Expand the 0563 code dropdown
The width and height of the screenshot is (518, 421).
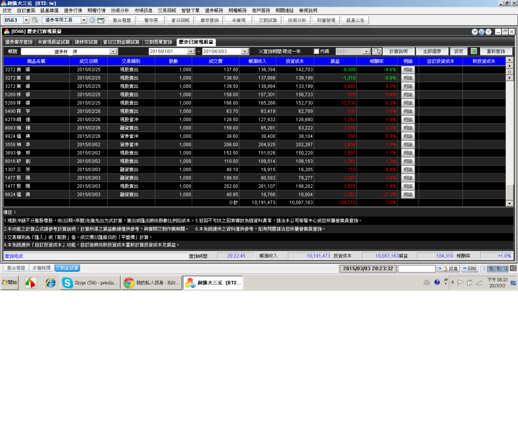tap(26, 20)
